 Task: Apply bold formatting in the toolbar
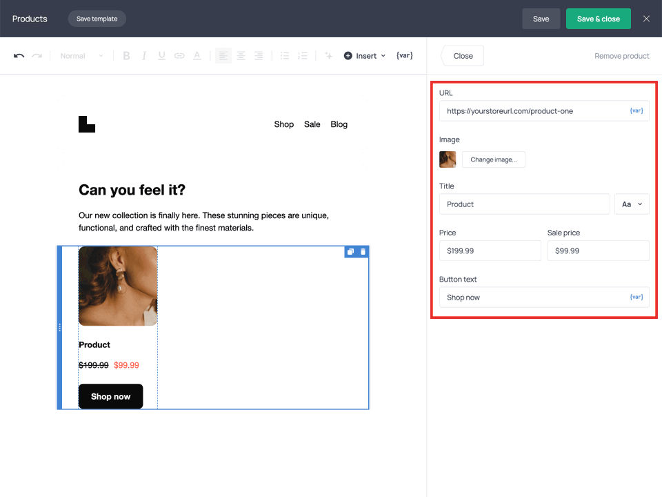pos(126,55)
